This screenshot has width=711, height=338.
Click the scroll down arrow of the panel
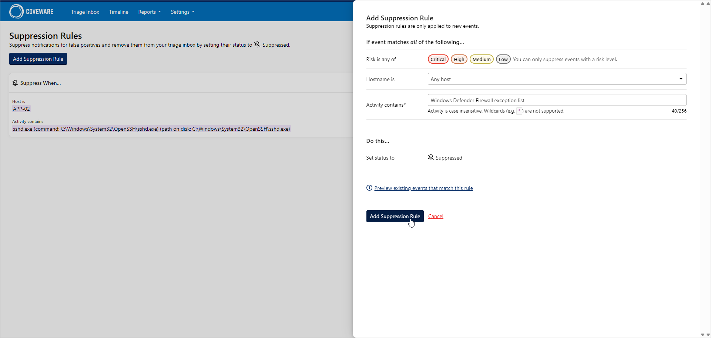pos(702,335)
